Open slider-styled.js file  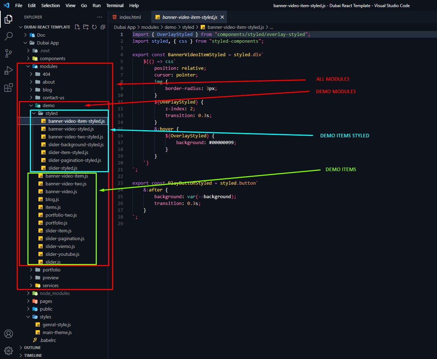(63, 168)
